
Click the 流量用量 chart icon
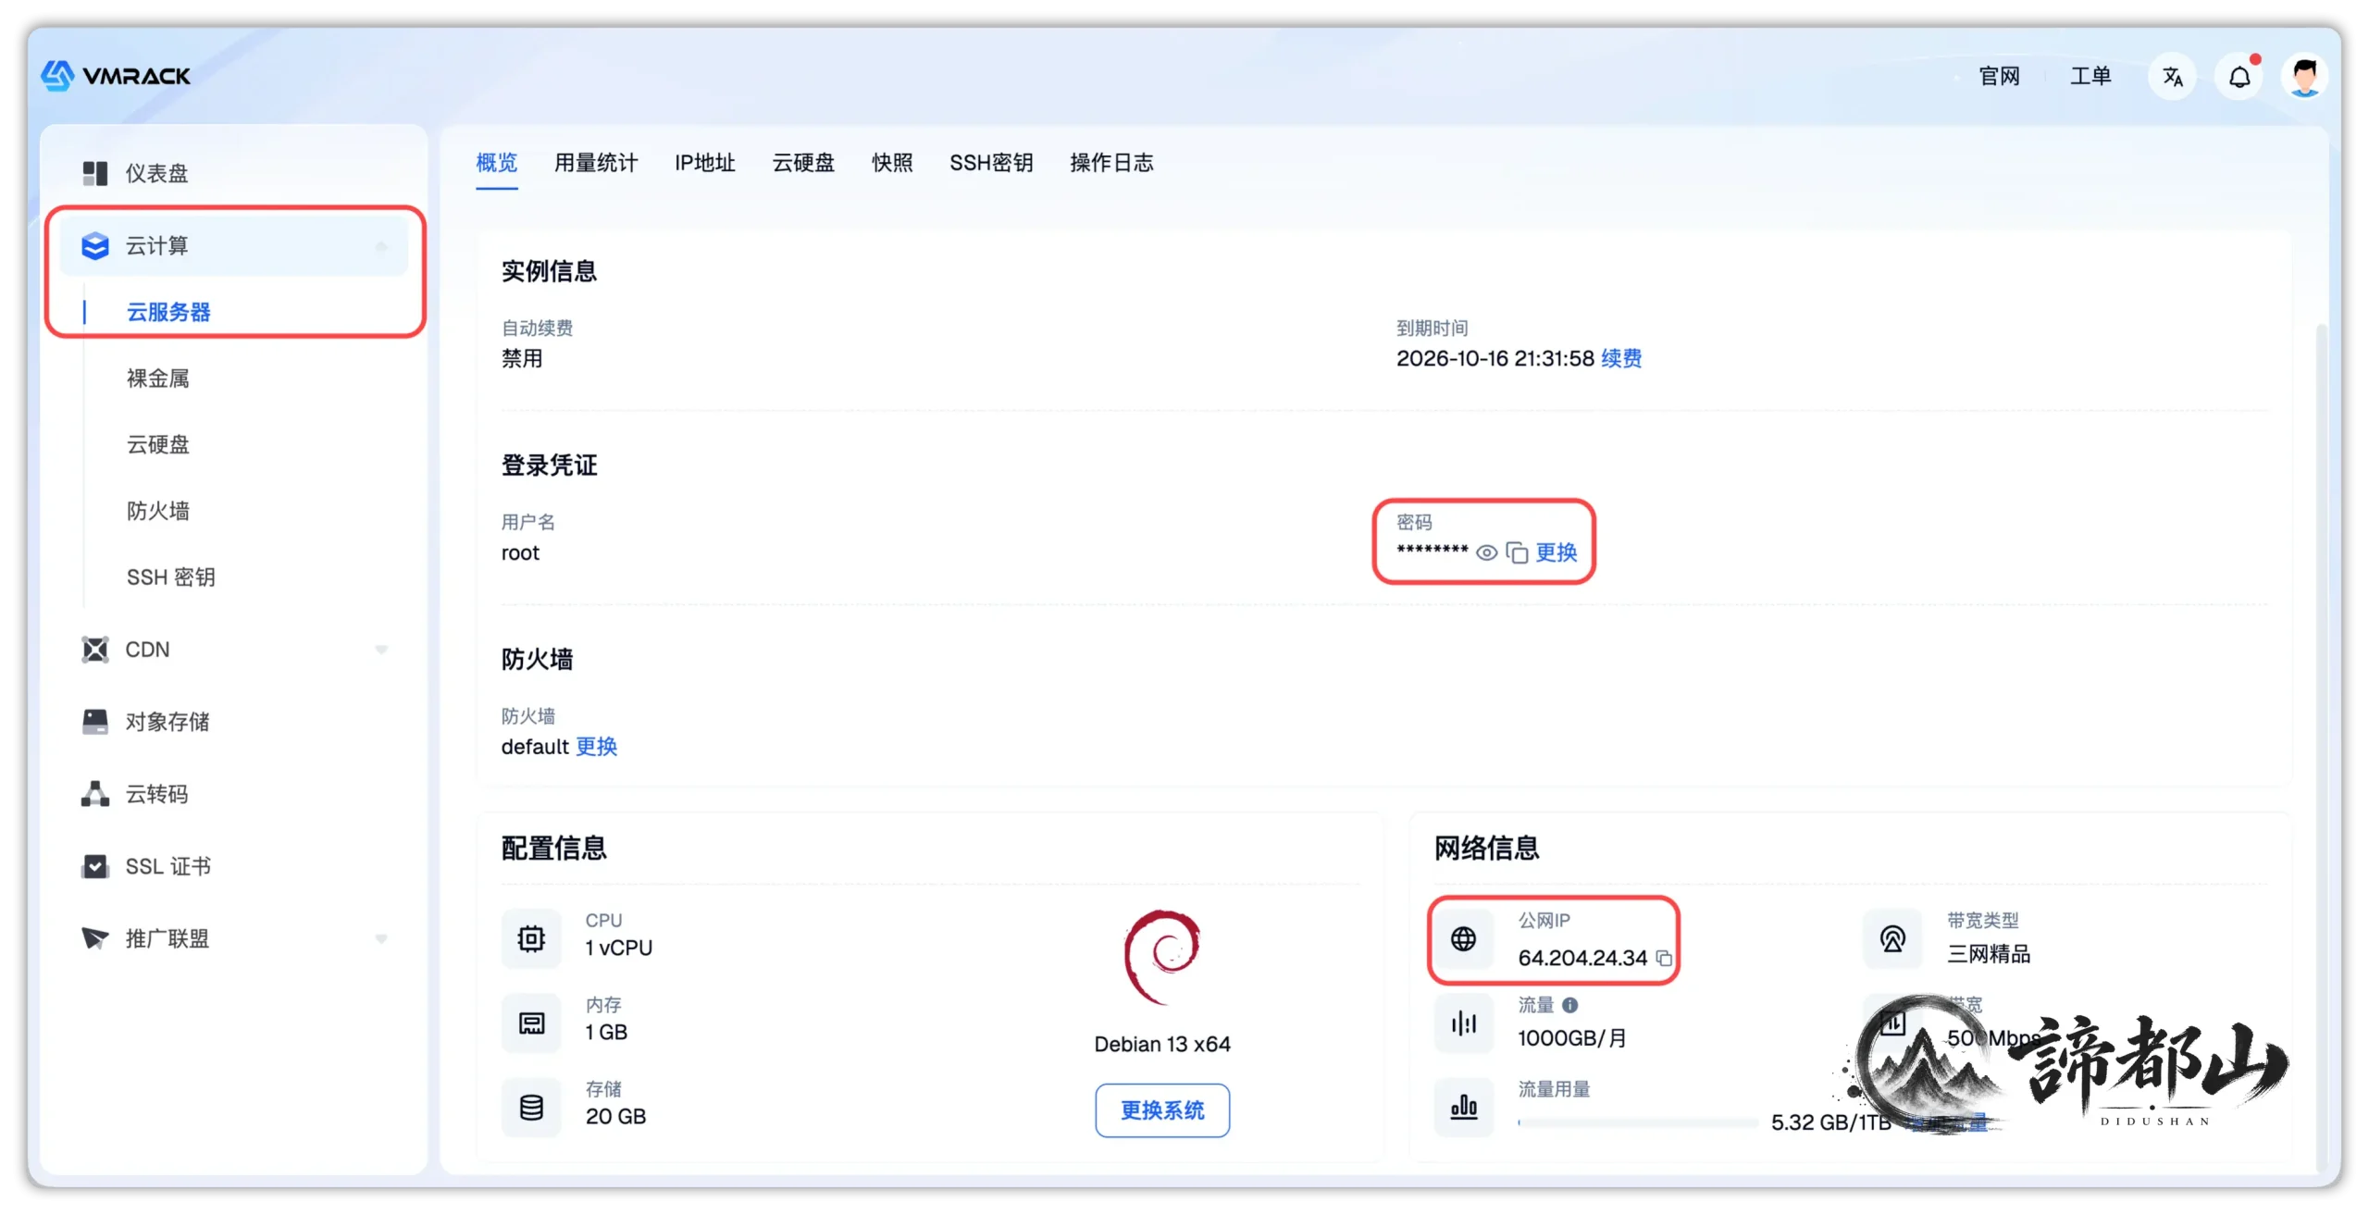pos(1464,1108)
